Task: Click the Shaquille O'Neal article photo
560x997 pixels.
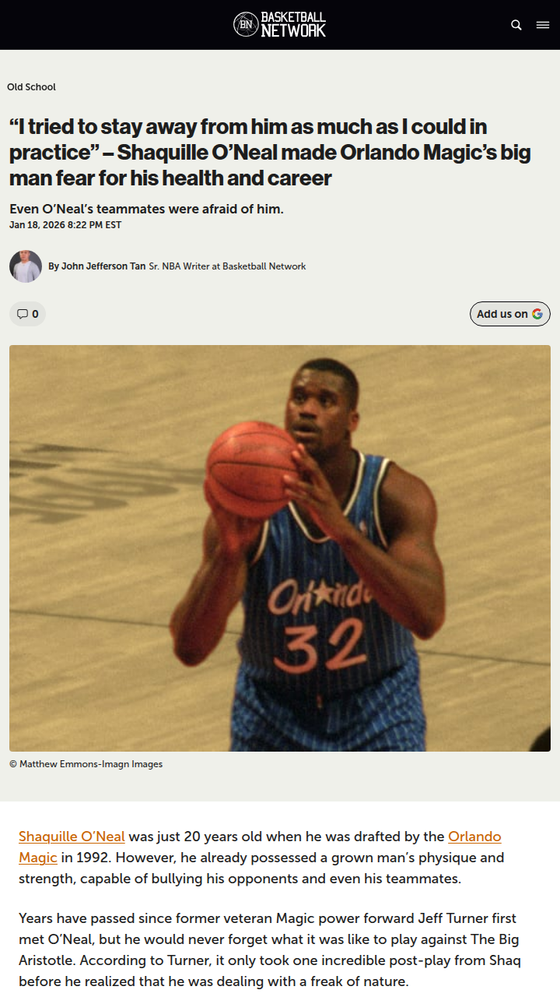Action: point(280,548)
